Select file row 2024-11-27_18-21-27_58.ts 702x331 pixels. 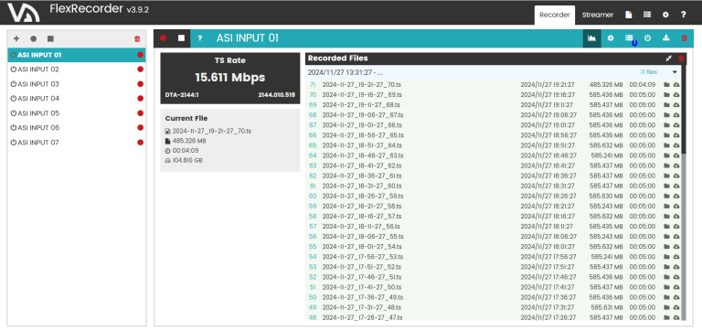click(x=493, y=206)
